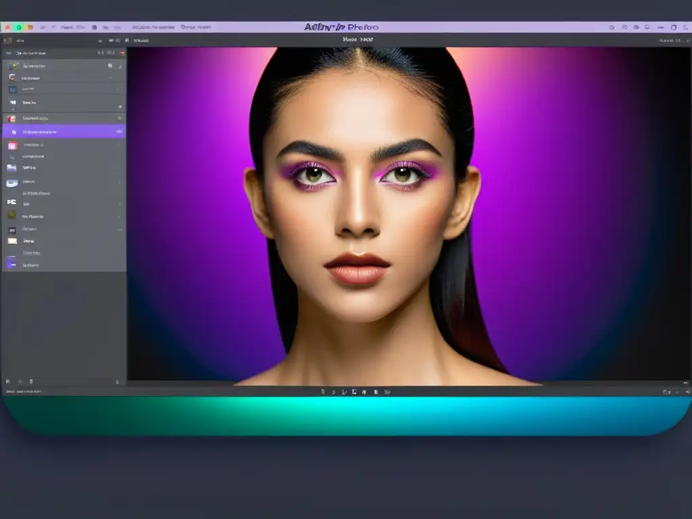Click the folder icon above the layers panel
The image size is (692, 519).
pyautogui.click(x=7, y=41)
